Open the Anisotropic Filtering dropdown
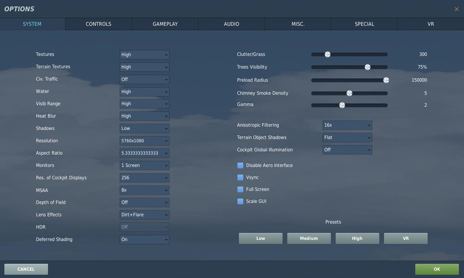464x278 pixels. click(x=347, y=125)
